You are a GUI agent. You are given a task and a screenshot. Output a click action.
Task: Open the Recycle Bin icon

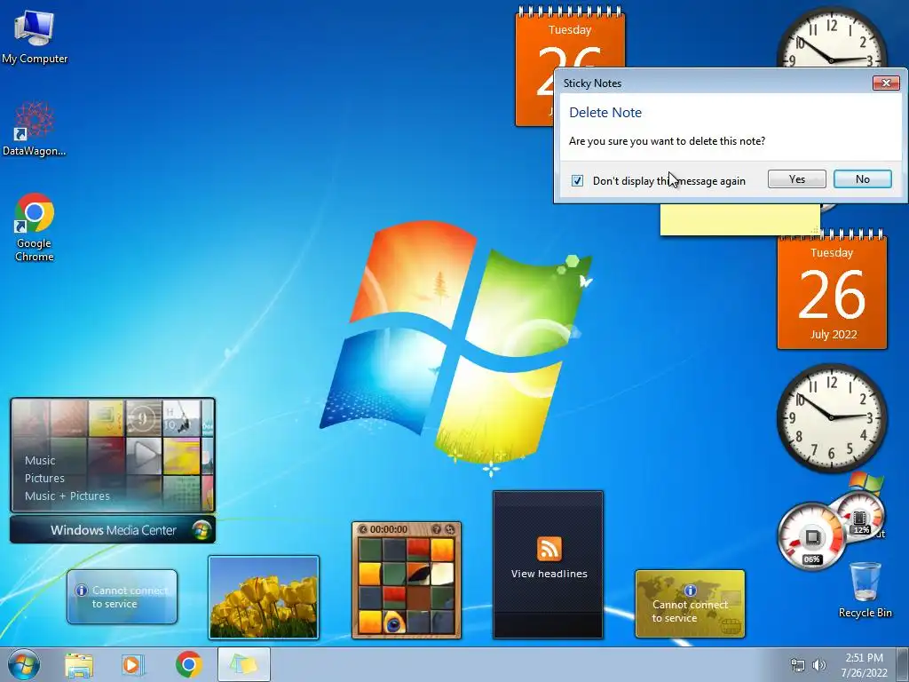click(865, 590)
